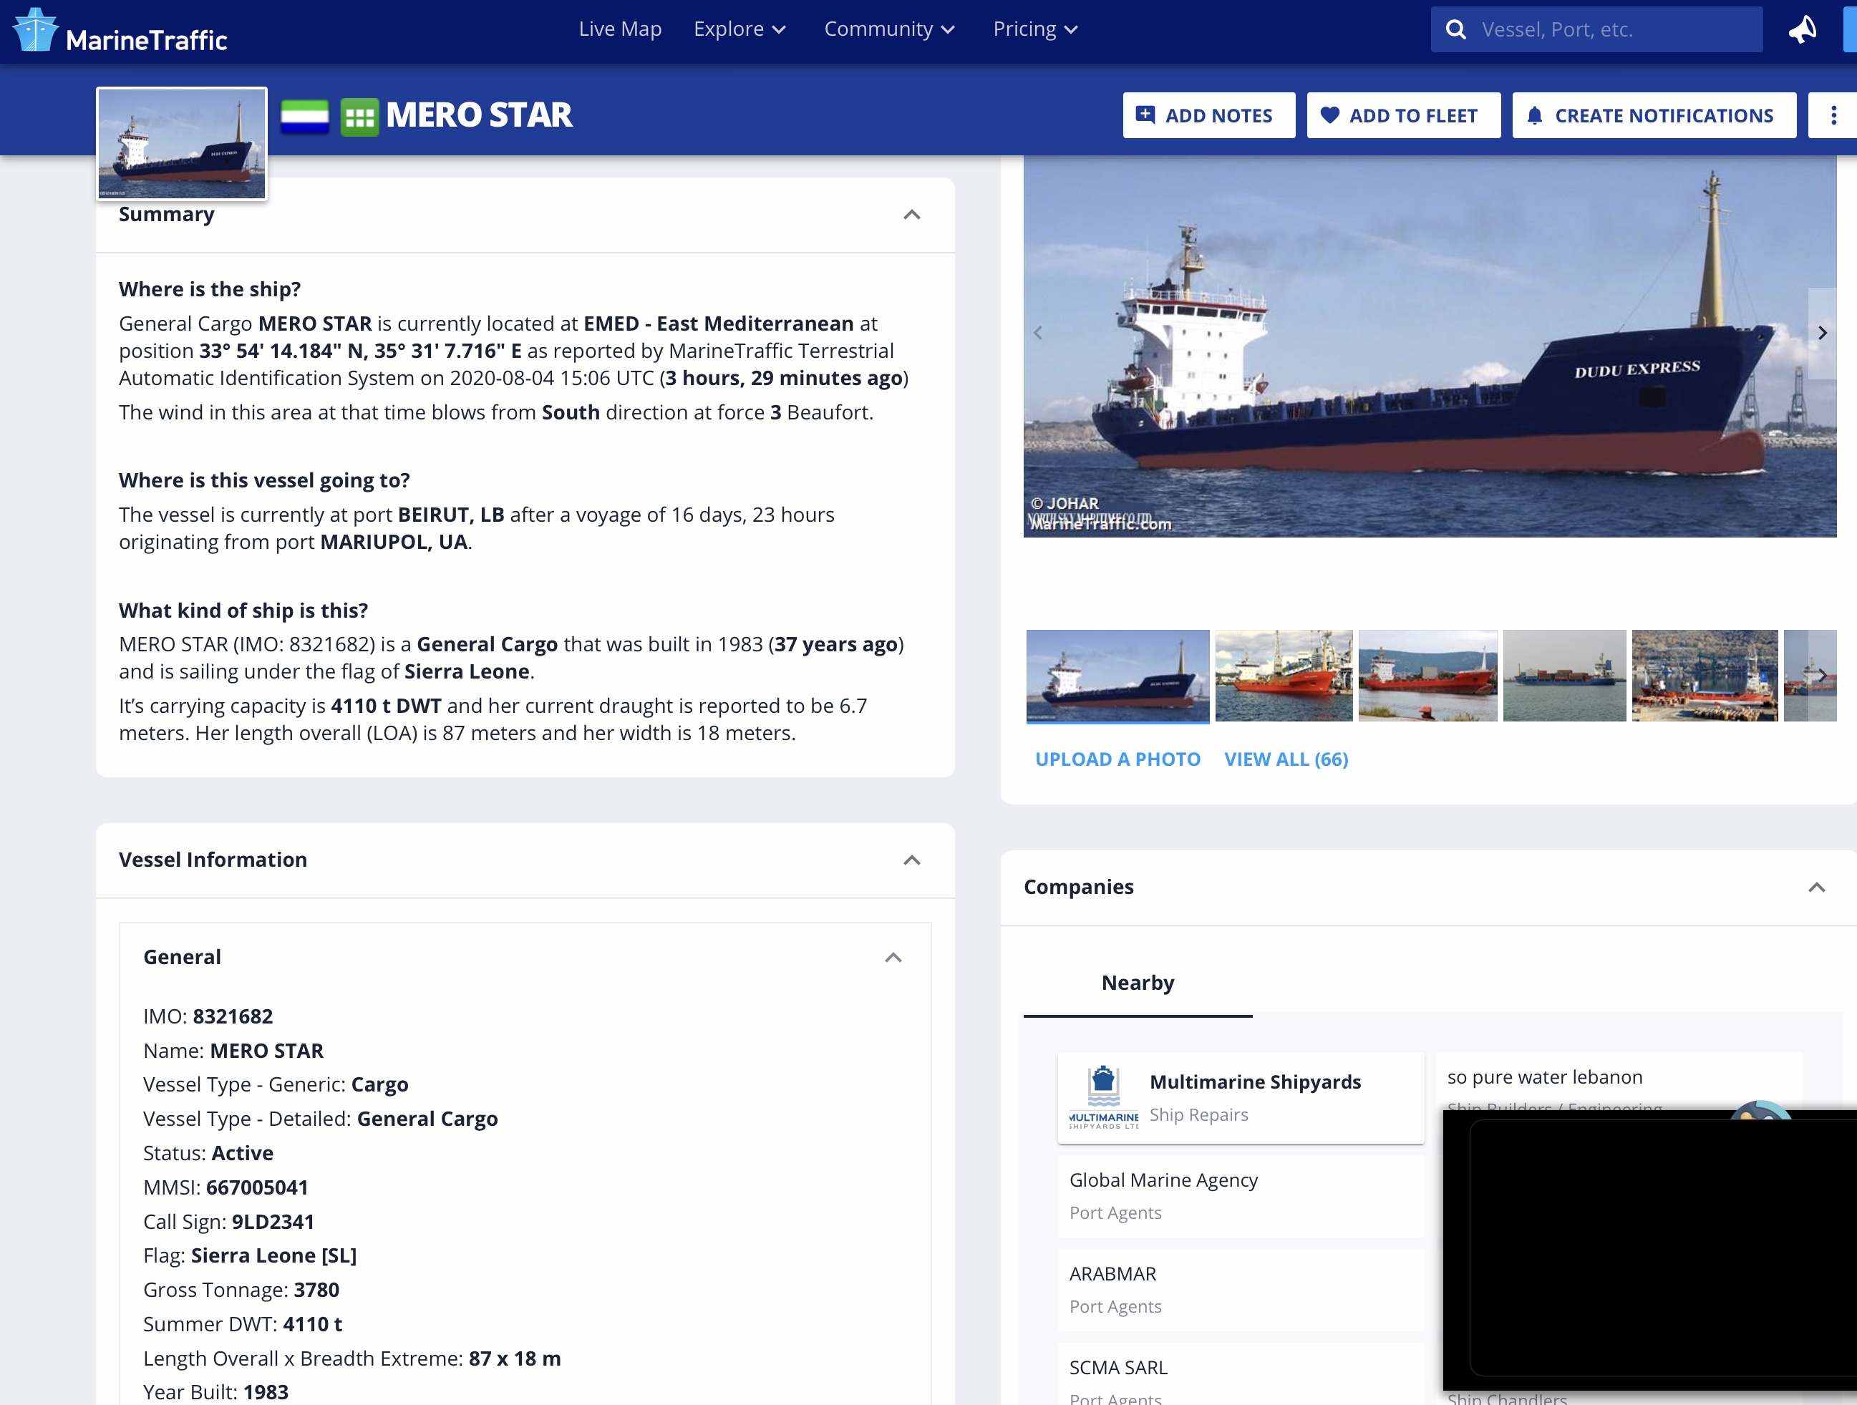The image size is (1857, 1405).
Task: Click Flag value Sierra Leone [SL]
Action: click(x=273, y=1255)
